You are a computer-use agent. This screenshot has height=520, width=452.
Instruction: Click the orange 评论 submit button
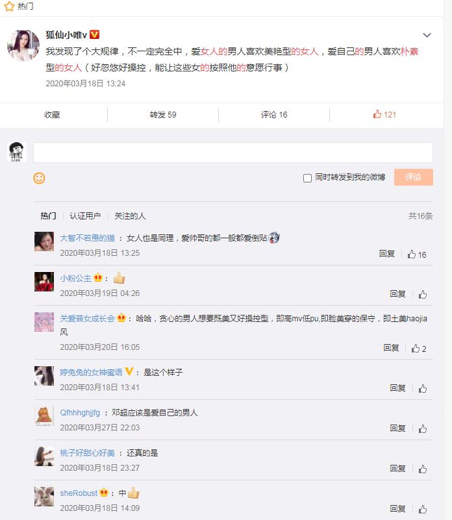tap(413, 177)
